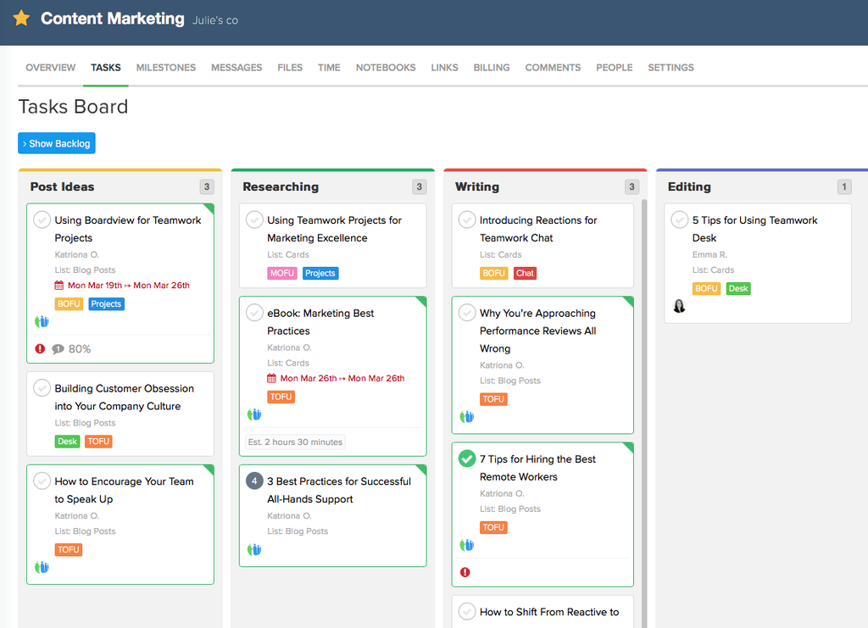Complete 5 Tips for Using Teamwork Desk task
This screenshot has width=868, height=628.
[679, 220]
